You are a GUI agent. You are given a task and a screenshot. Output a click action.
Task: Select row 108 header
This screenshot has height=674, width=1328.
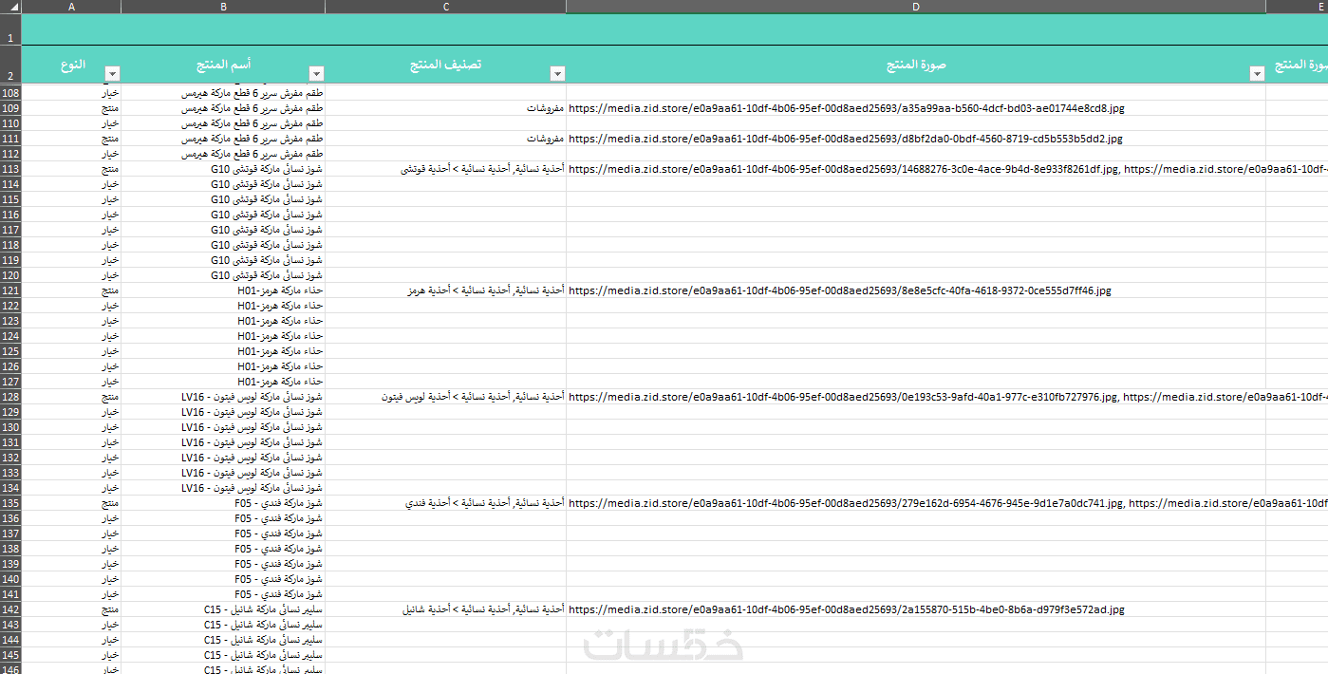point(10,93)
